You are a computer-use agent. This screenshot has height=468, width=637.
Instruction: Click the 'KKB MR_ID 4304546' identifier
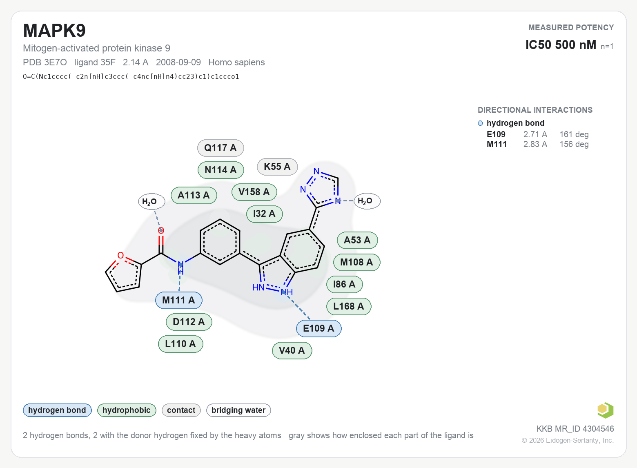pyautogui.click(x=575, y=429)
